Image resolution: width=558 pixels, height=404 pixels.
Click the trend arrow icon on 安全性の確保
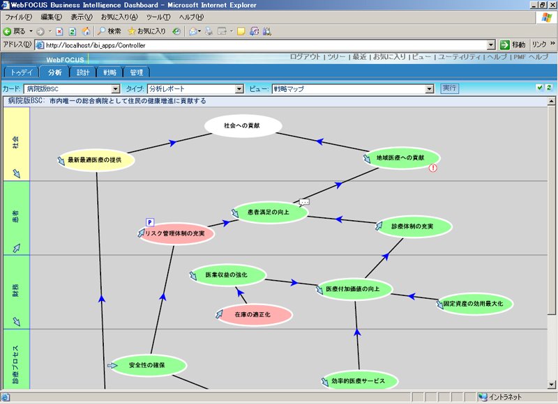pyautogui.click(x=112, y=365)
